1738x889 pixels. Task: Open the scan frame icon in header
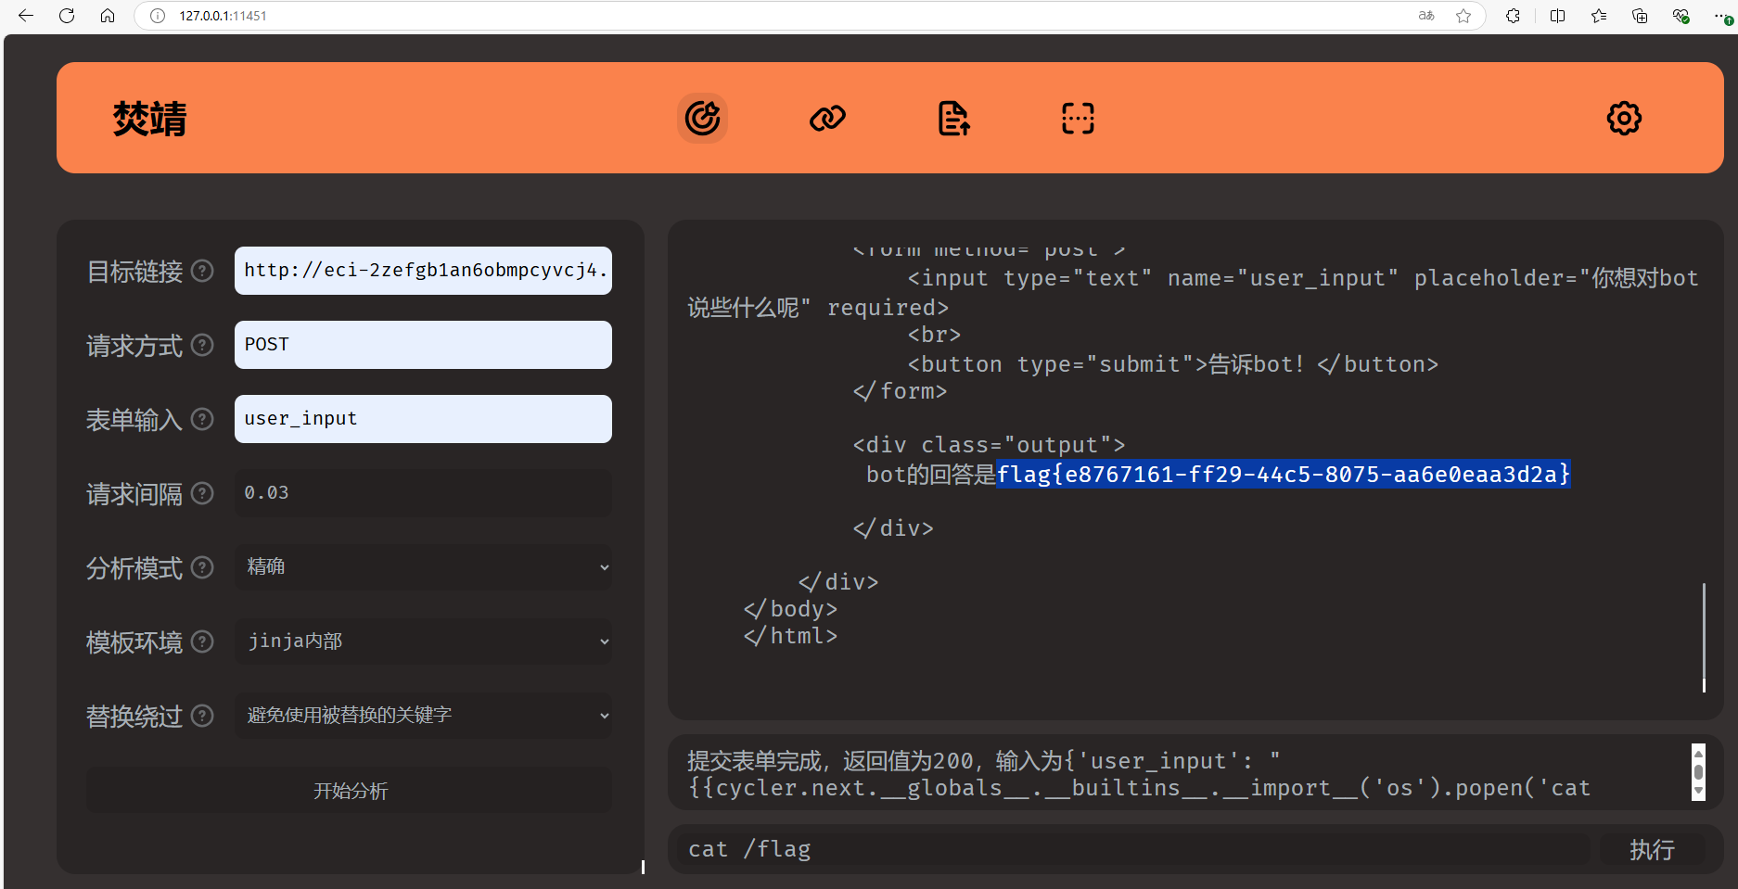(x=1078, y=119)
